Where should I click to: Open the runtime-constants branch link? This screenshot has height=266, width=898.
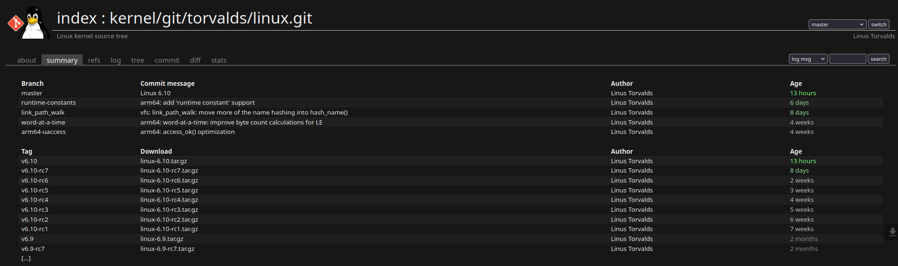click(x=48, y=103)
